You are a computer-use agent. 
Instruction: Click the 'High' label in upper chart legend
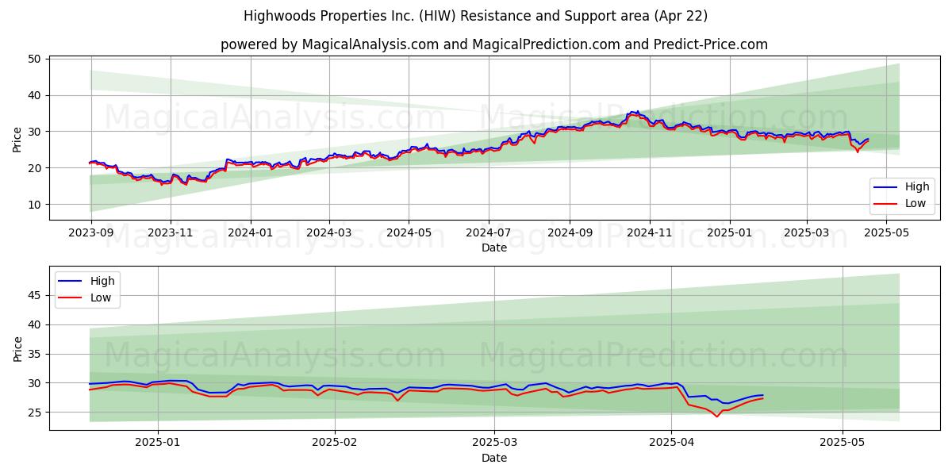[917, 187]
